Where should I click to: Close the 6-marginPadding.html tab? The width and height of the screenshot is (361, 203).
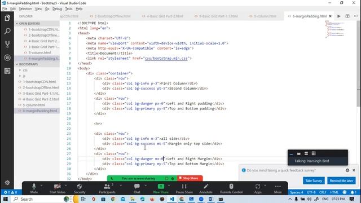click(330, 16)
